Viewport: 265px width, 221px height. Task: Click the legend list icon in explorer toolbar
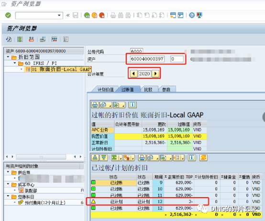(66, 40)
